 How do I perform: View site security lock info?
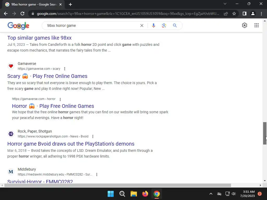pos(33,14)
